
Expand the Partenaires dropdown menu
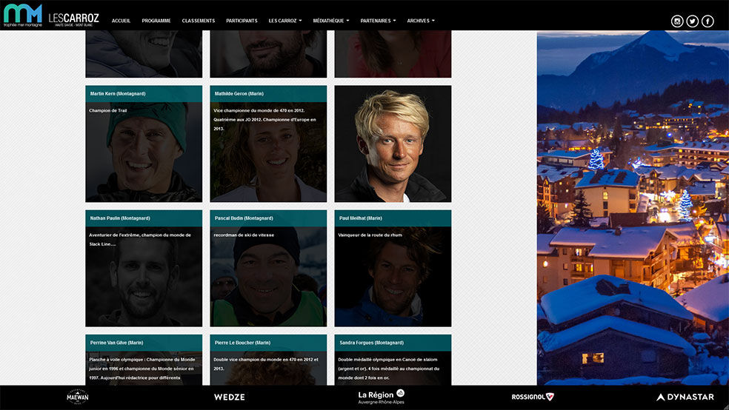pos(378,21)
